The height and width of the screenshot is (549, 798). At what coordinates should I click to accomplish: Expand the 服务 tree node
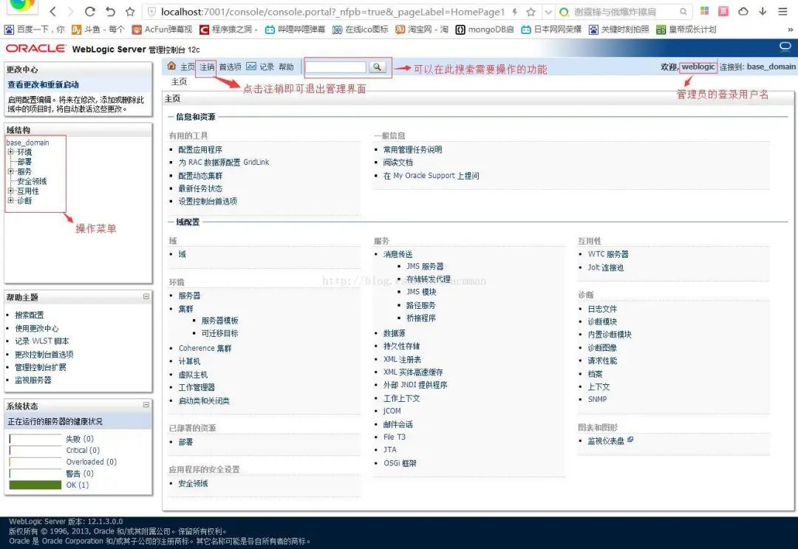click(x=10, y=171)
